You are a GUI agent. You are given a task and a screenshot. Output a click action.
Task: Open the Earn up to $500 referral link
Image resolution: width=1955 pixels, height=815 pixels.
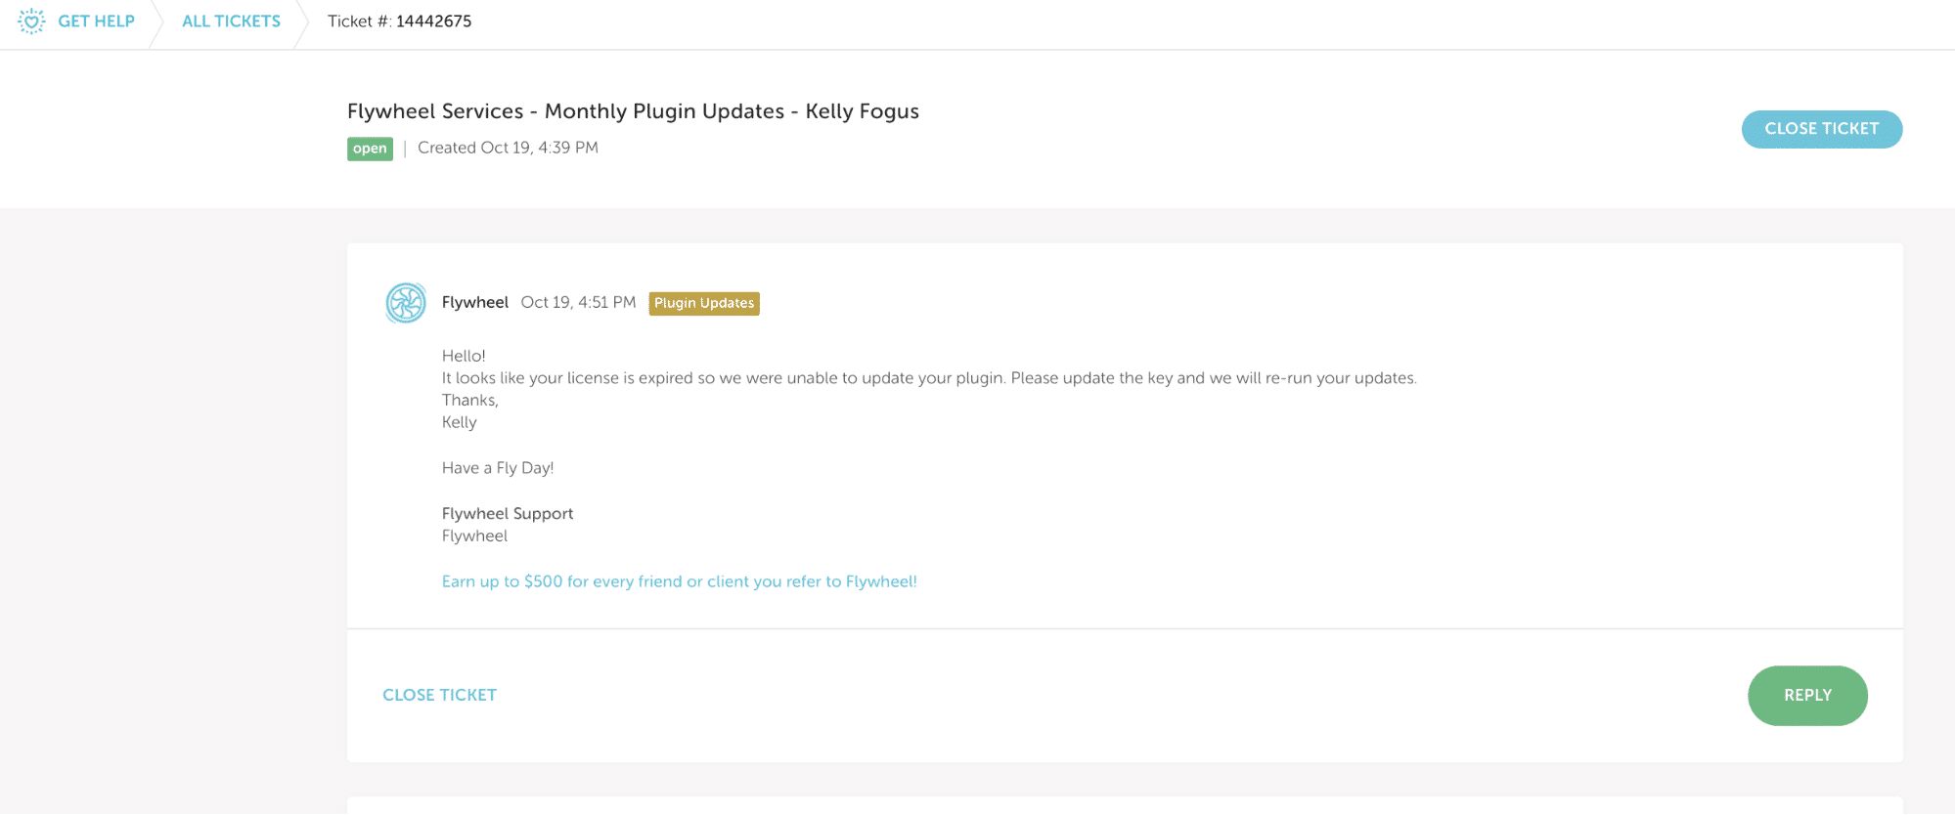679,581
